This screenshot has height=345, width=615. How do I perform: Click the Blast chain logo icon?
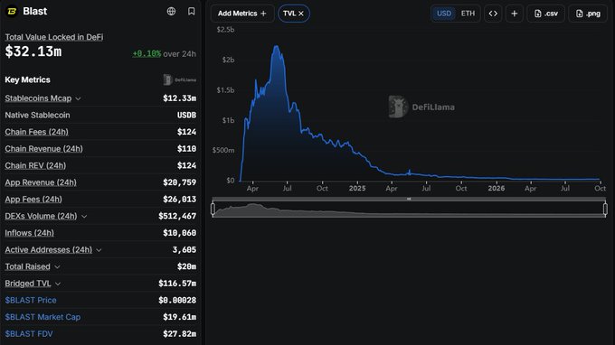click(12, 12)
